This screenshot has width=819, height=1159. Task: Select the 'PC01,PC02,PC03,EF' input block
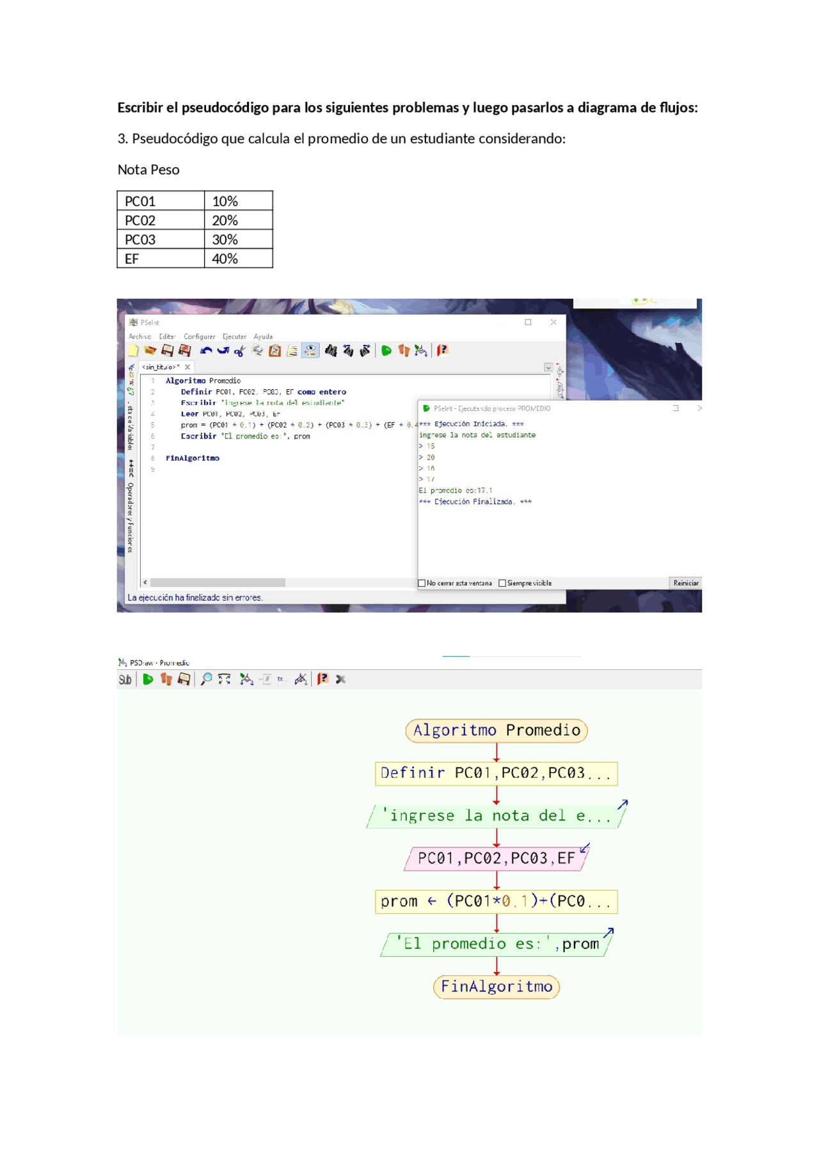click(497, 859)
